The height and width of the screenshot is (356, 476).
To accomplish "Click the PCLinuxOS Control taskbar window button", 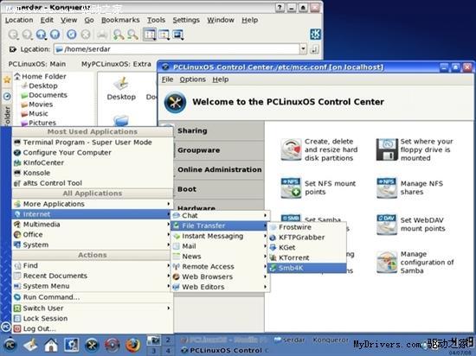I will [225, 351].
